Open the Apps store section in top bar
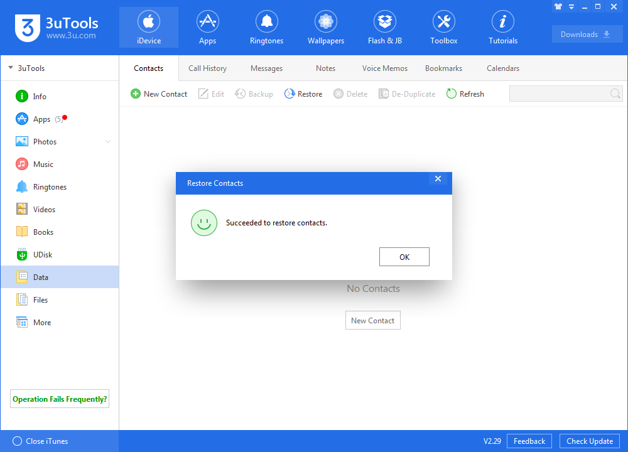 207,27
